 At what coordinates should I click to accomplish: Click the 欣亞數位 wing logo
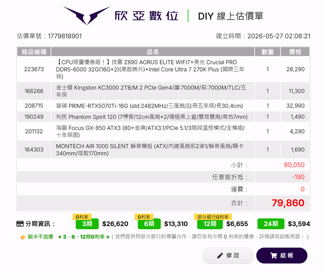(86, 15)
